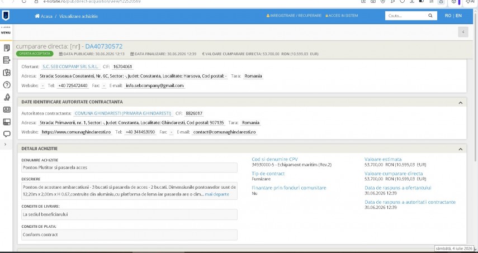Click the e-licitatie shield logo
The height and width of the screenshot is (253, 478).
6,16
